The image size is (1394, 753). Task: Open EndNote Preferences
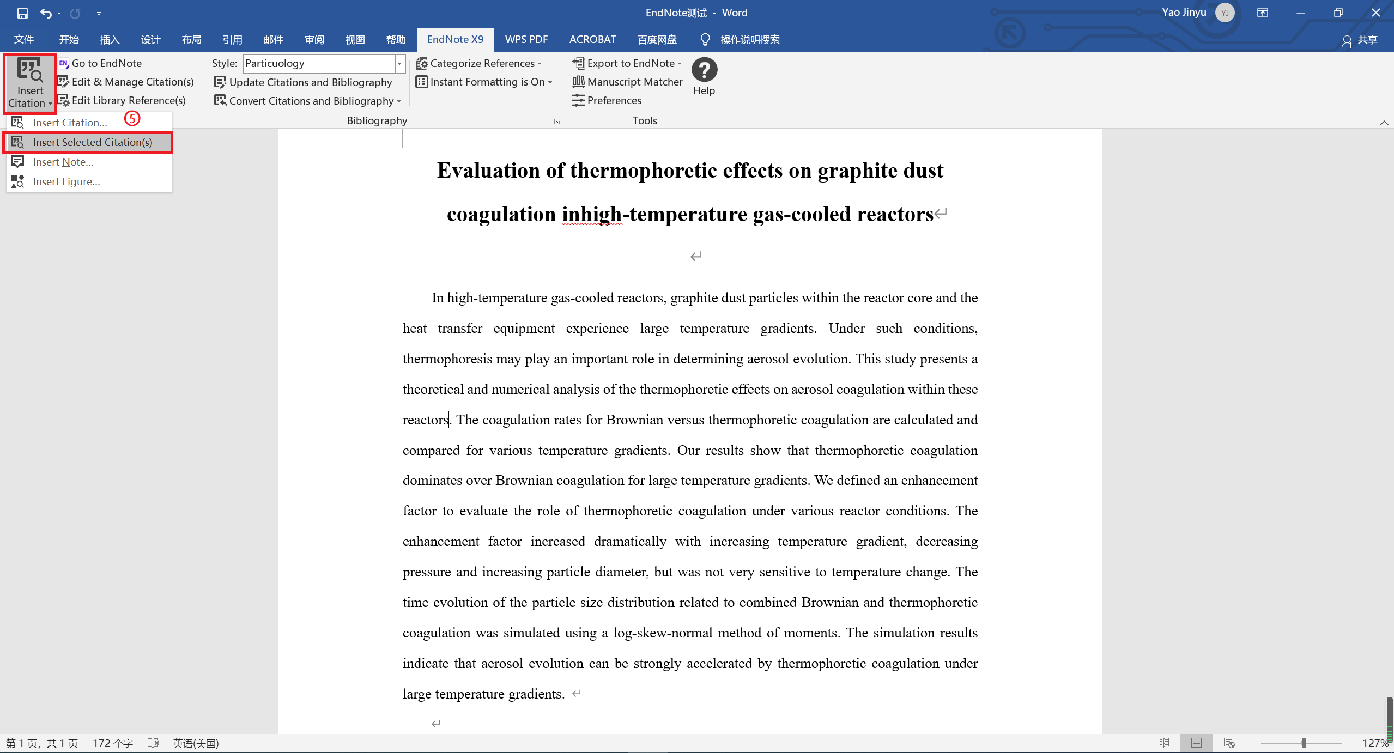607,100
